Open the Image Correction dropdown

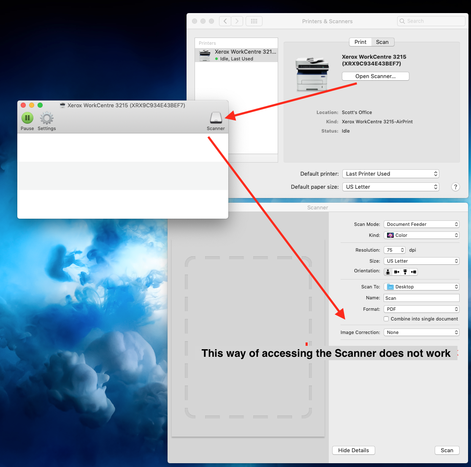[422, 332]
